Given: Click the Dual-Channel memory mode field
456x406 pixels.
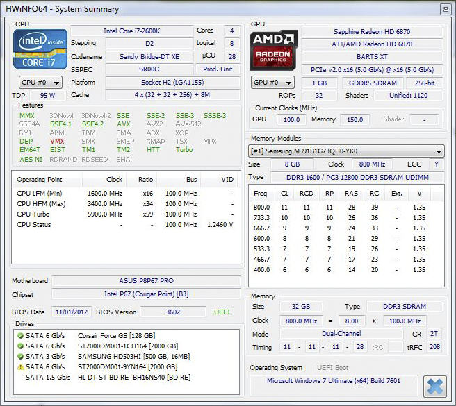Looking at the screenshot, I should click(341, 334).
